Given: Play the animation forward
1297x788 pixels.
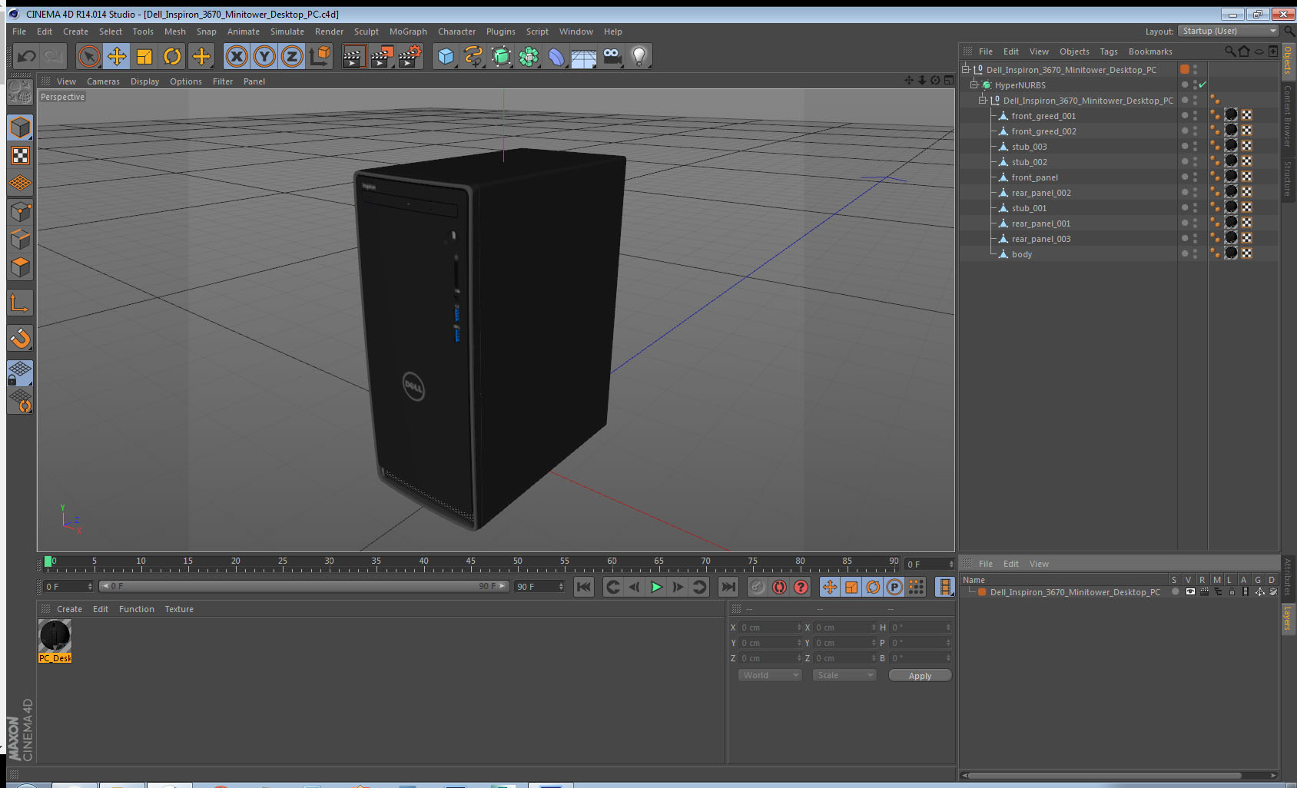Looking at the screenshot, I should click(x=655, y=587).
